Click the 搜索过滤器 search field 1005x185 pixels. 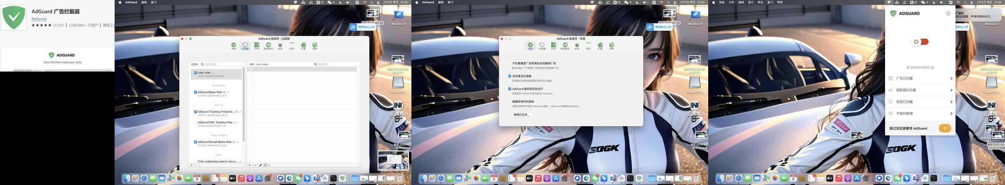[223, 64]
